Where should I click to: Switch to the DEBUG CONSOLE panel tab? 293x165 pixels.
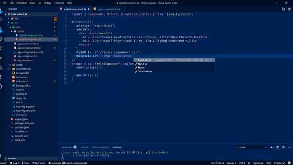pos(100,148)
